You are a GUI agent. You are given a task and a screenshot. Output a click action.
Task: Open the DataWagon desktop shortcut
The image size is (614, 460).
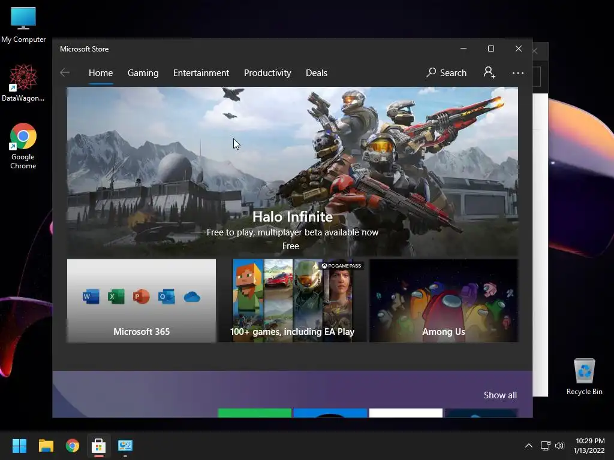tap(23, 83)
